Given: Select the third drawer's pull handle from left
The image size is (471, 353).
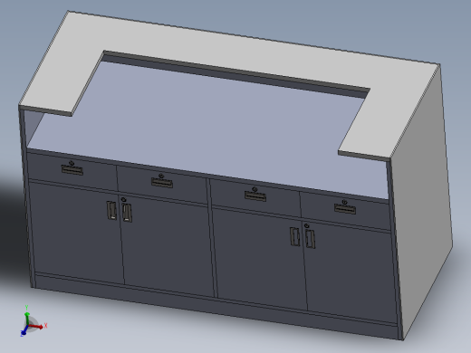Looking at the screenshot, I should (x=255, y=196).
